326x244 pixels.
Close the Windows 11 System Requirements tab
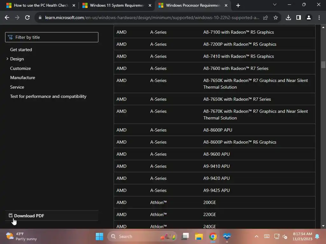click(x=150, y=5)
